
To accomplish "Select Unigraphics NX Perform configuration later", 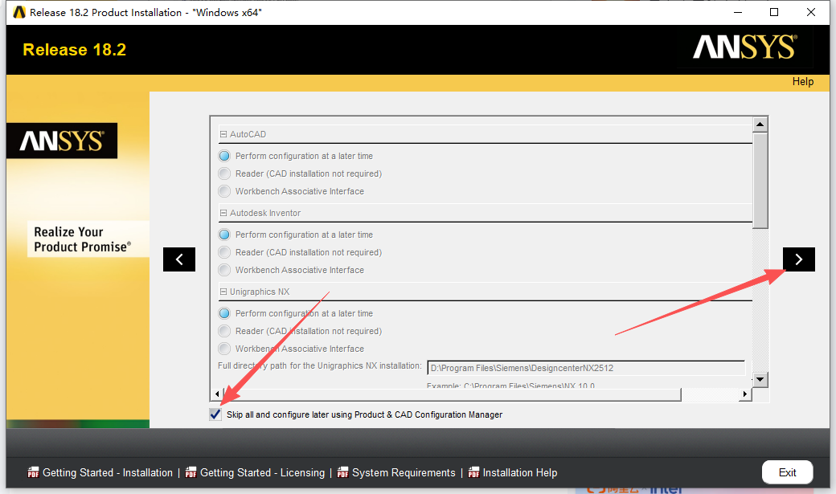I will pos(224,313).
